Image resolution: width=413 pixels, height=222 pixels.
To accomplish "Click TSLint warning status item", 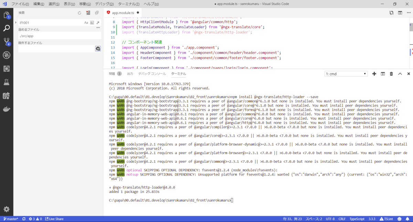I will pos(386,219).
